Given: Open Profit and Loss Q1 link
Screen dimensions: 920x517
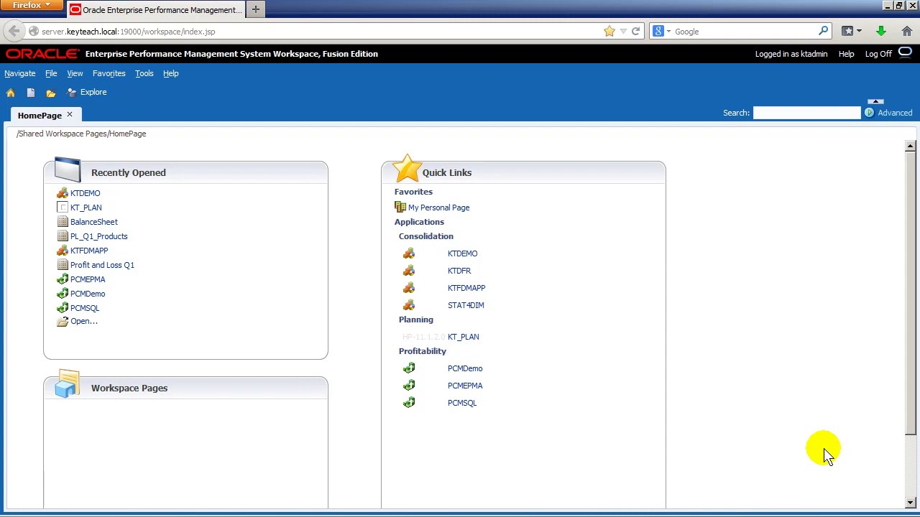Looking at the screenshot, I should (x=102, y=265).
